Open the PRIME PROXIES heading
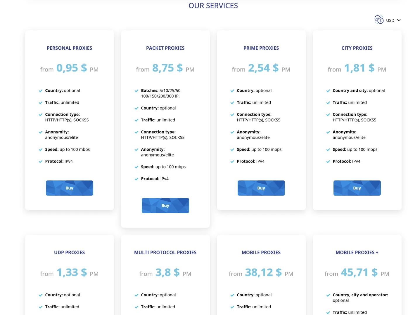The width and height of the screenshot is (420, 315). pyautogui.click(x=261, y=48)
